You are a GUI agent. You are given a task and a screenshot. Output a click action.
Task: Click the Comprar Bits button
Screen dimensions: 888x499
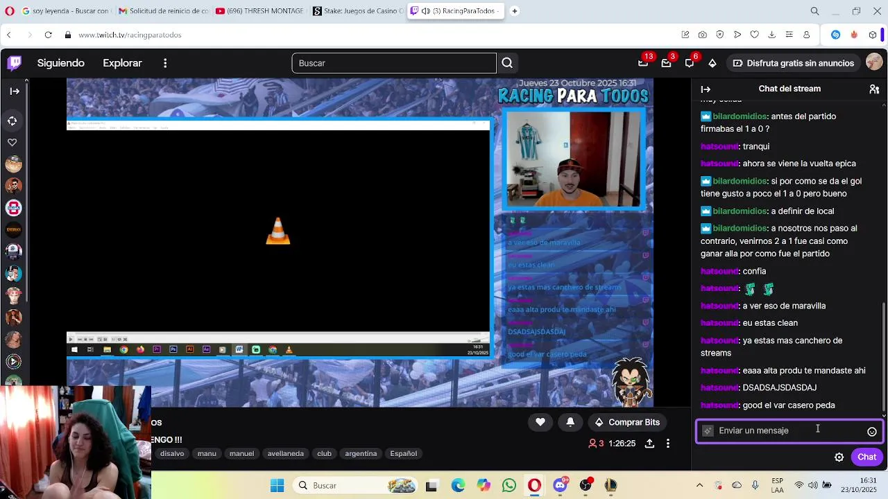627,422
